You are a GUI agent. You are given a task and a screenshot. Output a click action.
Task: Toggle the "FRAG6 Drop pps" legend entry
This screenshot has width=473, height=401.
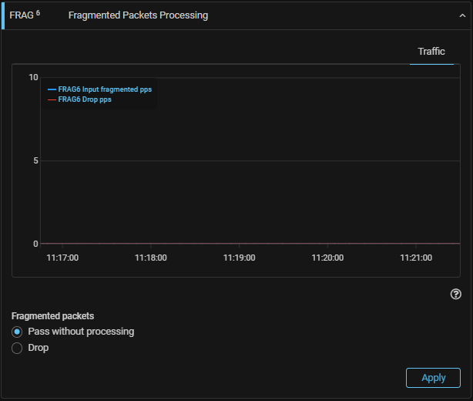(x=85, y=99)
